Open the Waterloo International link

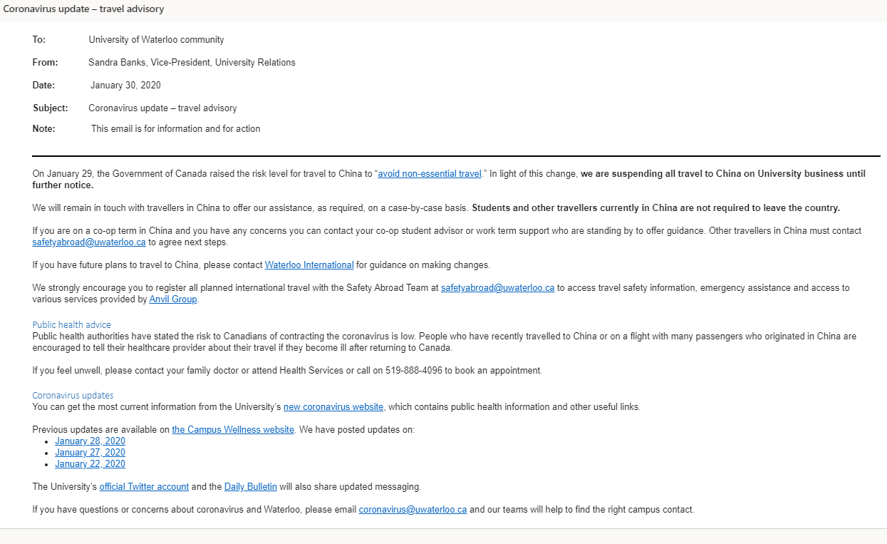click(309, 265)
